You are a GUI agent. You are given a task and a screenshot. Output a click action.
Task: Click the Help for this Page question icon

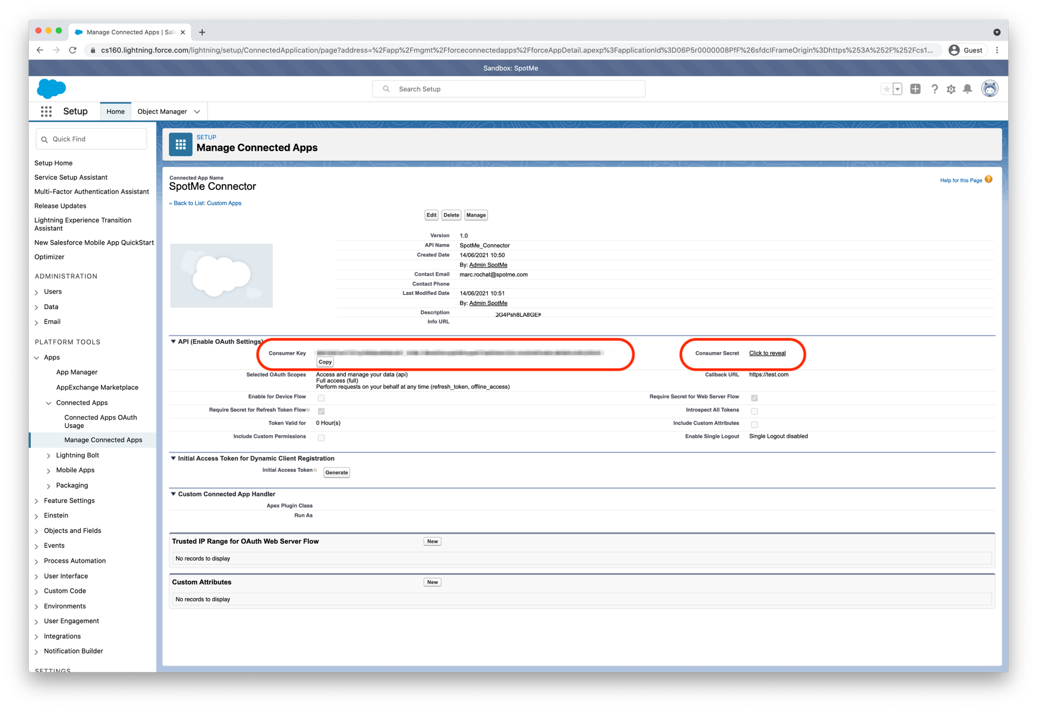[x=989, y=180]
